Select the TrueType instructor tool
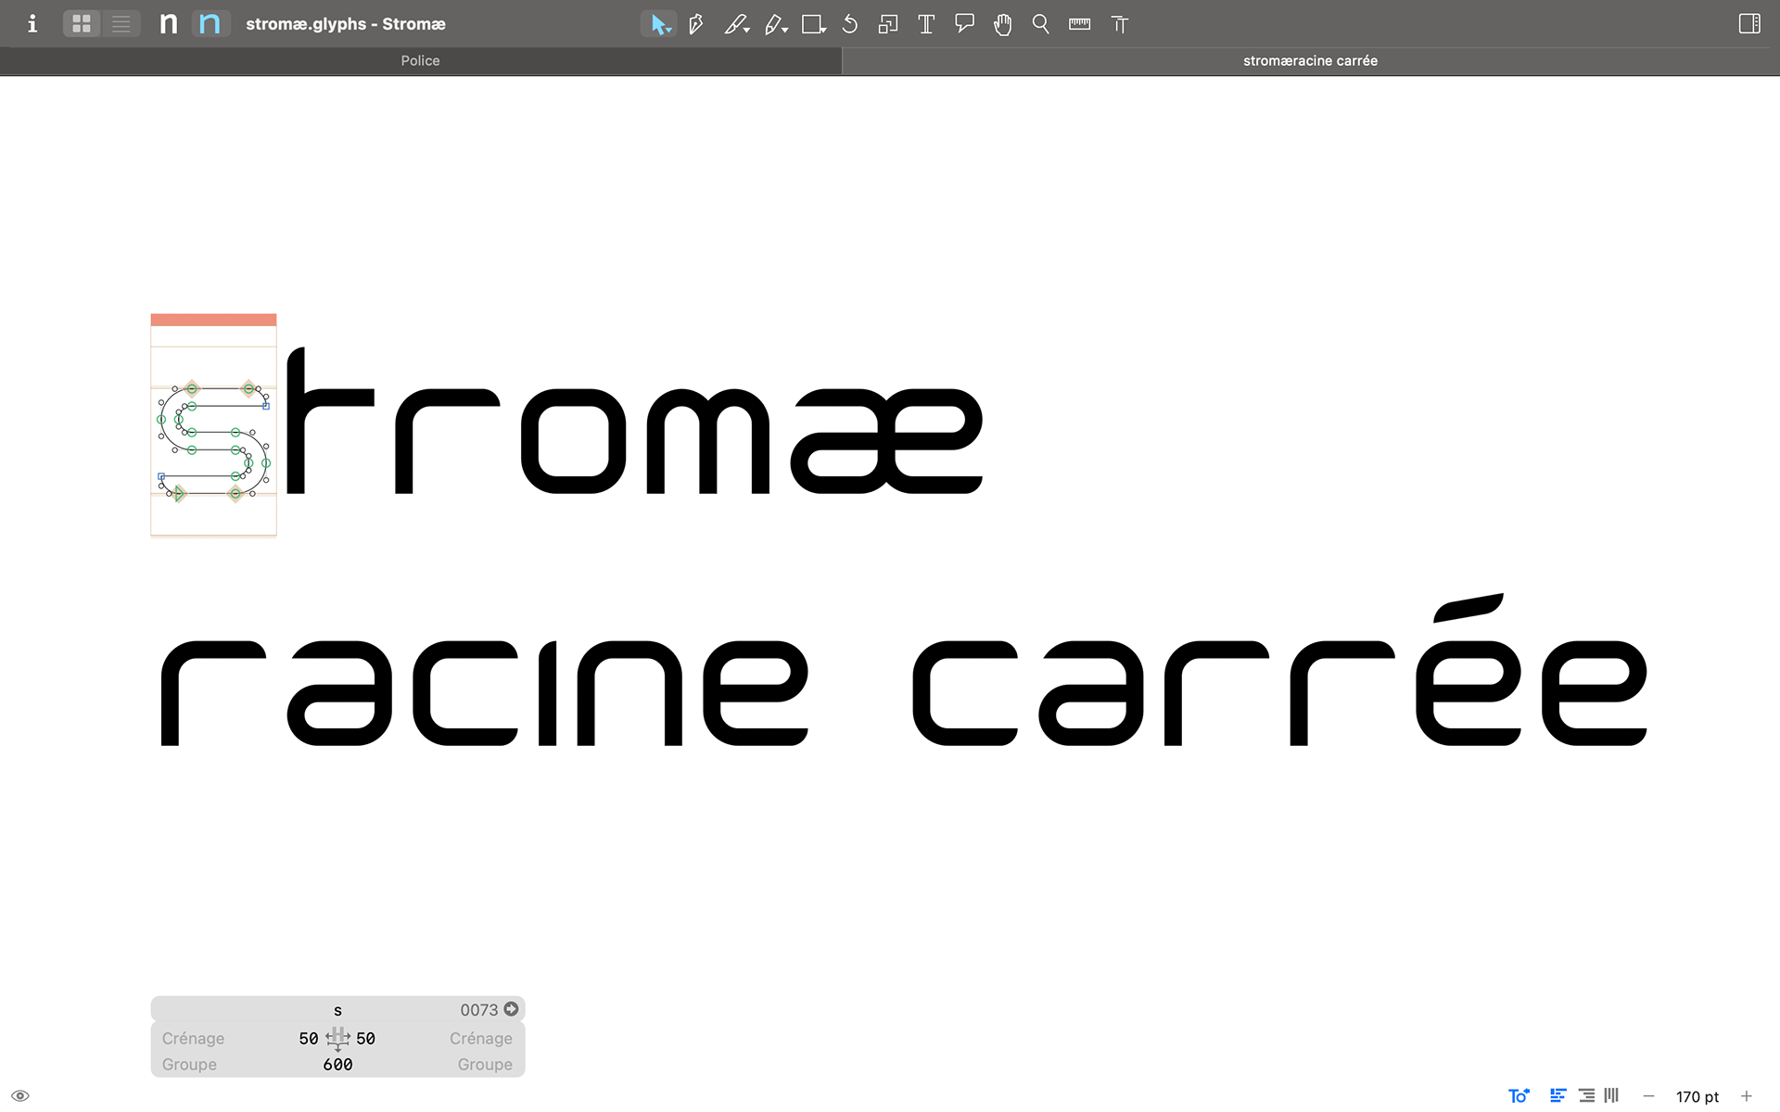1780x1112 pixels. [1120, 24]
